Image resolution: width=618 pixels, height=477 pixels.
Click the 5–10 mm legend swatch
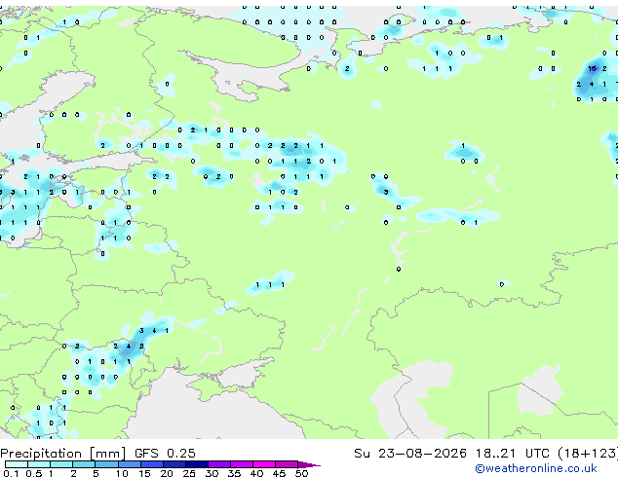point(106,464)
